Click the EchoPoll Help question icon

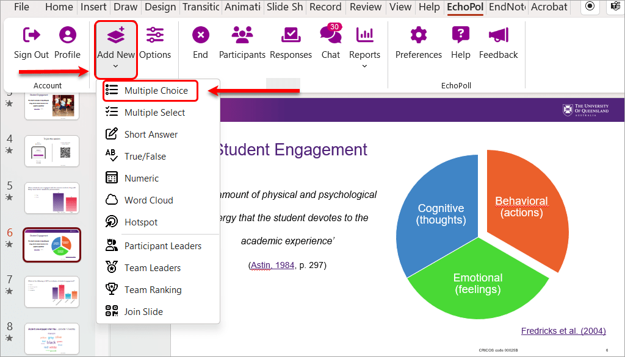click(461, 35)
